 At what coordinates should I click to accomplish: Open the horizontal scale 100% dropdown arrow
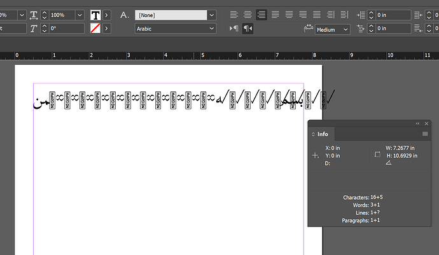[x=80, y=15]
